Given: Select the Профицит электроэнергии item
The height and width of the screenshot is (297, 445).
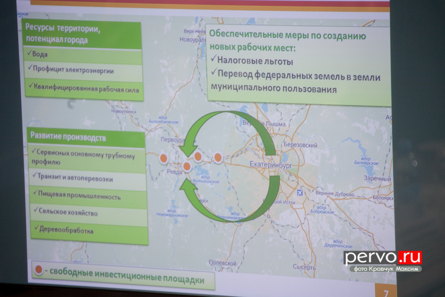Looking at the screenshot, I should 73,70.
